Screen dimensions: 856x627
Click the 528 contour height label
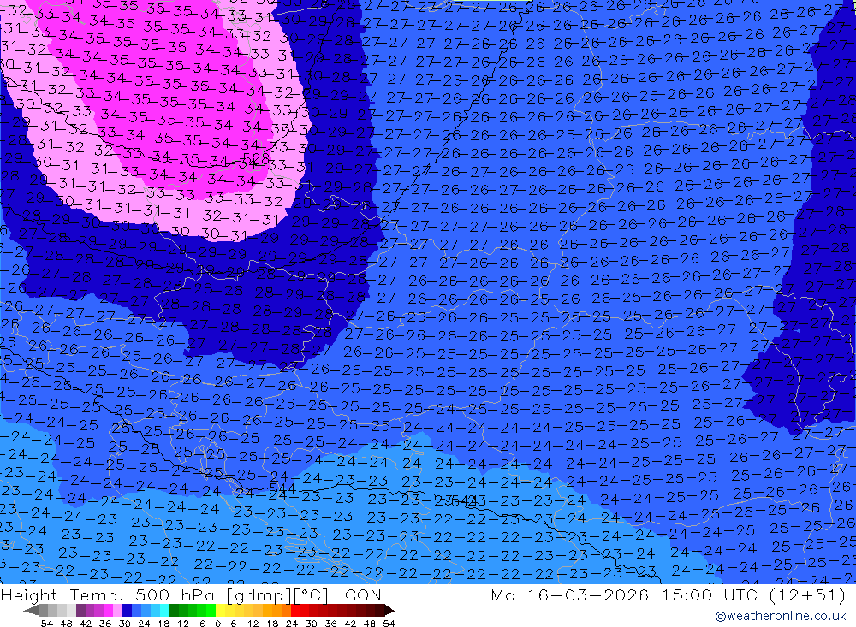256,159
